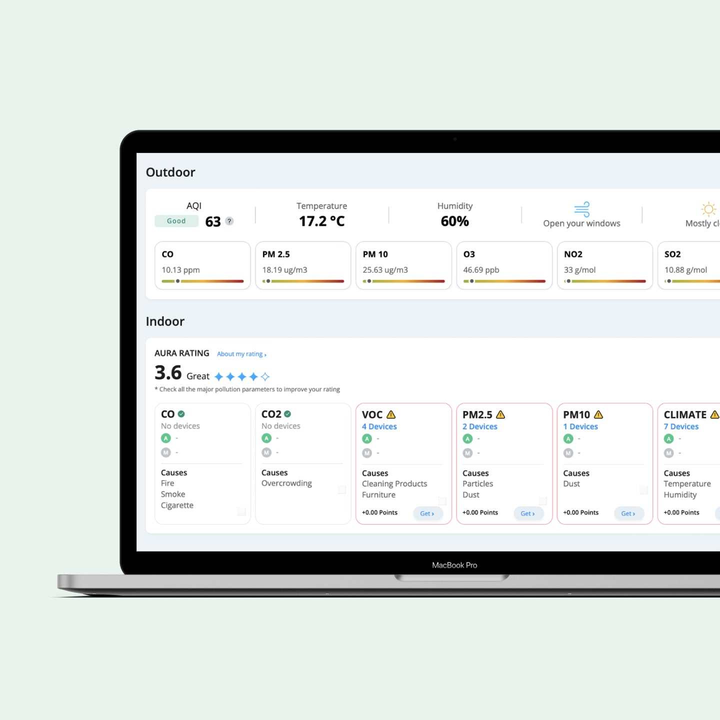Click the green A badge in the PM10 card

(568, 438)
